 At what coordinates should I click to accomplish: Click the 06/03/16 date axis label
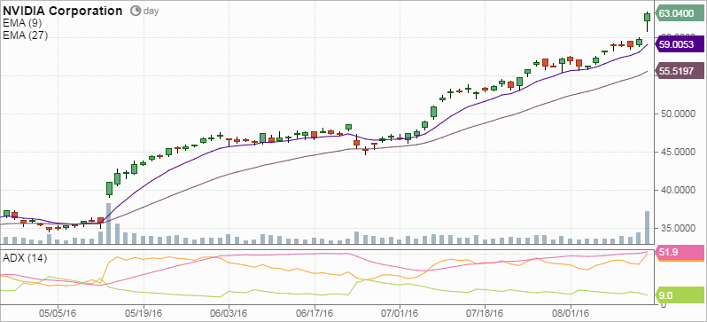click(229, 313)
